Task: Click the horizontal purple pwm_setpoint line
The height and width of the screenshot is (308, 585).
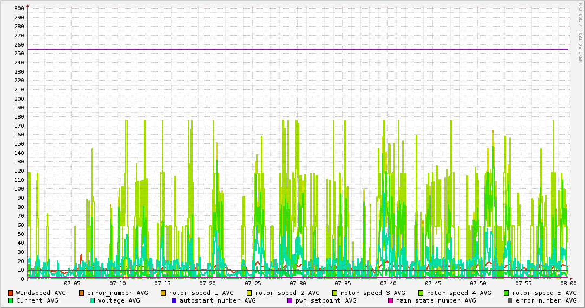Action: point(298,49)
